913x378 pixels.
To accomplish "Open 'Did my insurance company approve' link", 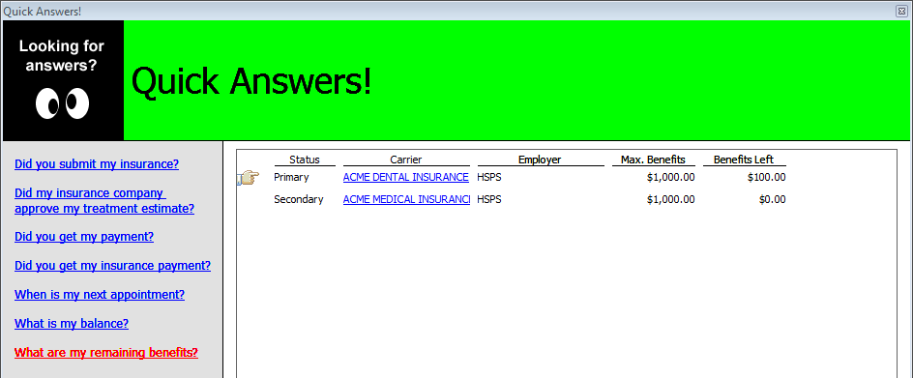I will [x=104, y=200].
